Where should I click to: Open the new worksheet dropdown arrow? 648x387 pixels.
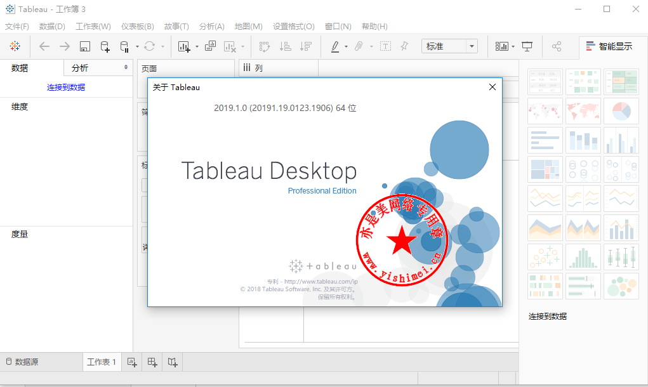point(197,47)
